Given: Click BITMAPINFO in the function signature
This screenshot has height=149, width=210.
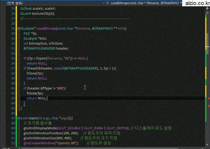Looking at the screenshot, I should pos(102,28).
